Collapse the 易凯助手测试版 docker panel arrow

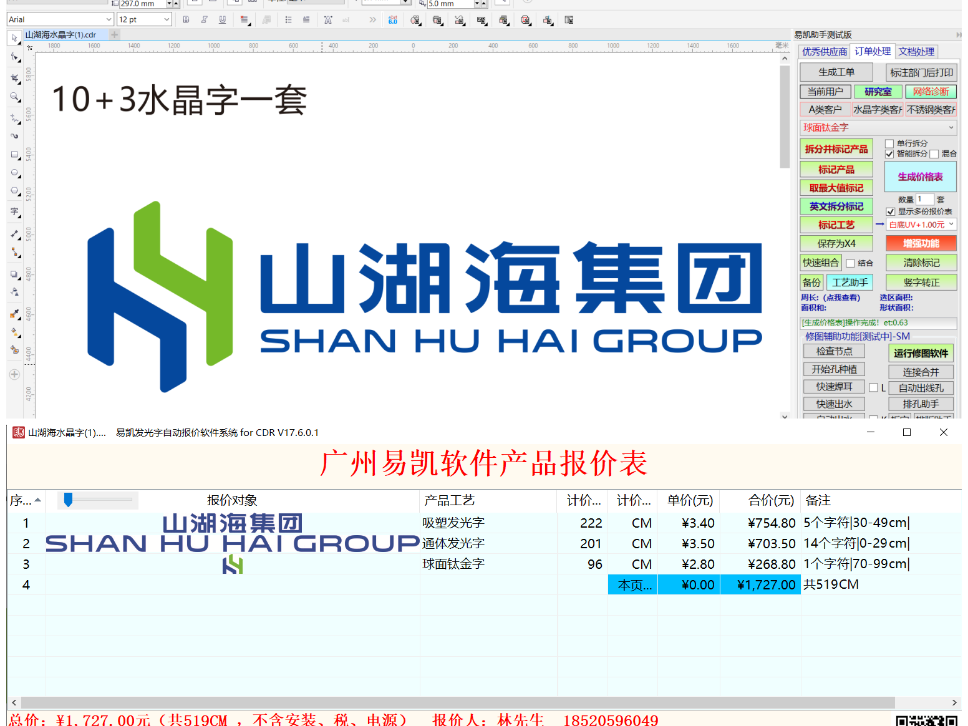pos(958,35)
